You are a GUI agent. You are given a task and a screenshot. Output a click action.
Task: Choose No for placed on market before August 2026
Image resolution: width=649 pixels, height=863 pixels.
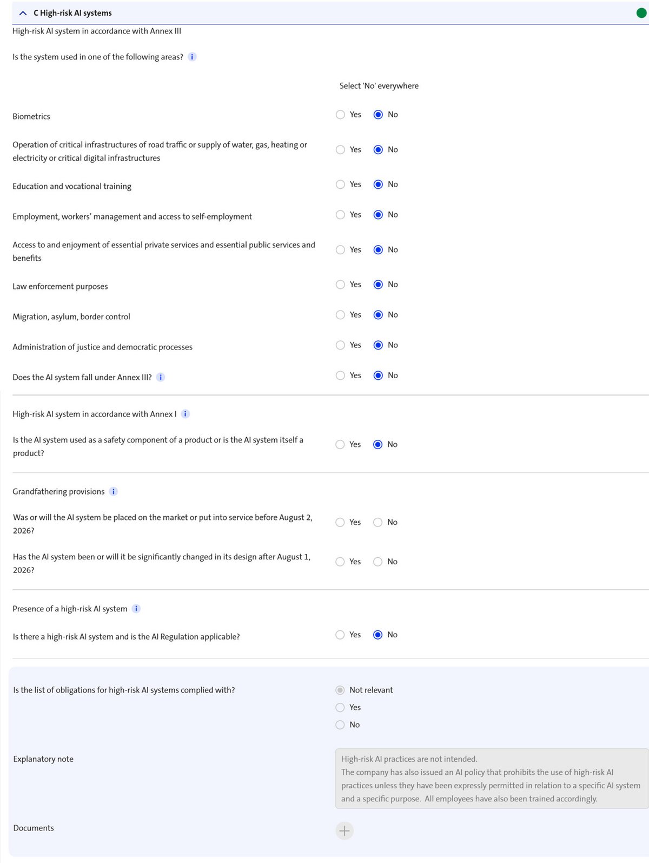click(378, 522)
